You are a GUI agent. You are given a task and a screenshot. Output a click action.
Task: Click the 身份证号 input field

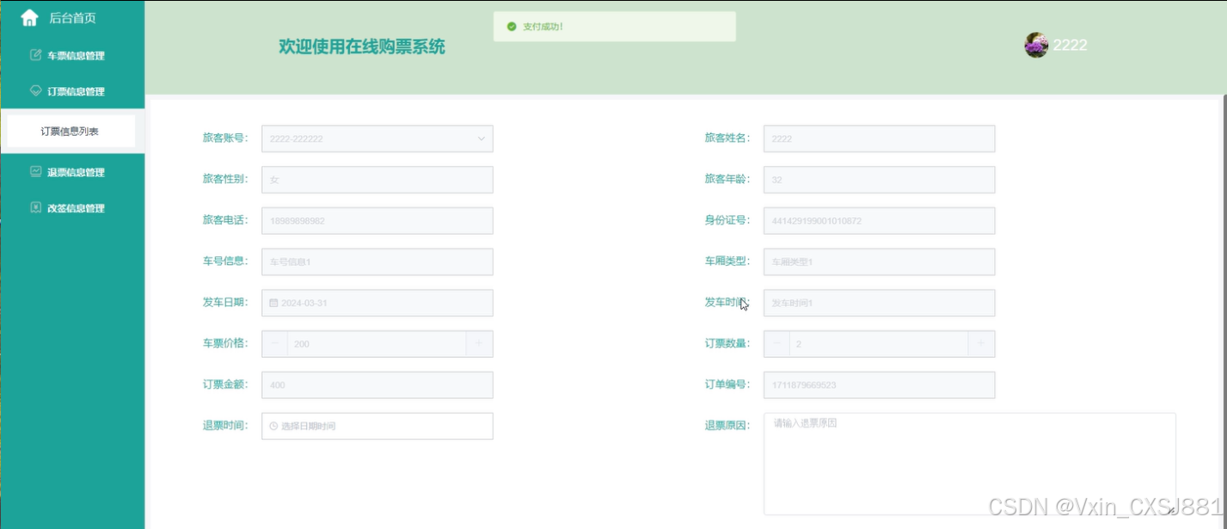tap(879, 221)
